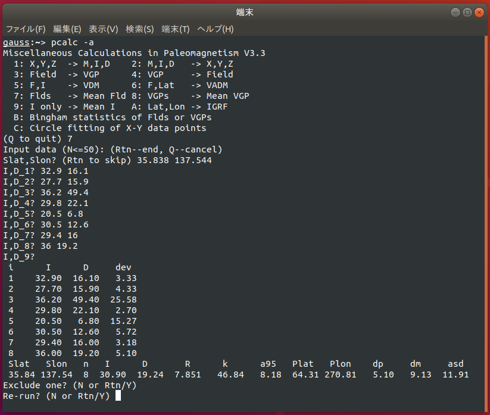Click input line 'I,D_6? 30.5 12.6'
Image resolution: width=490 pixels, height=415 pixels.
click(46, 224)
